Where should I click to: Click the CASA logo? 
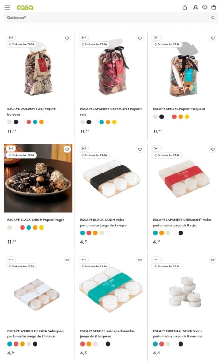click(25, 7)
